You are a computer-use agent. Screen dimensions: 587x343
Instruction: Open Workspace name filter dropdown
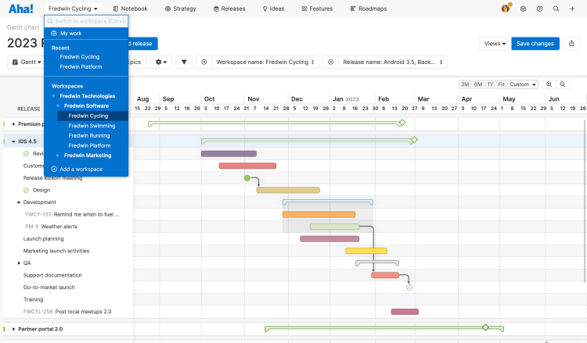(x=265, y=62)
